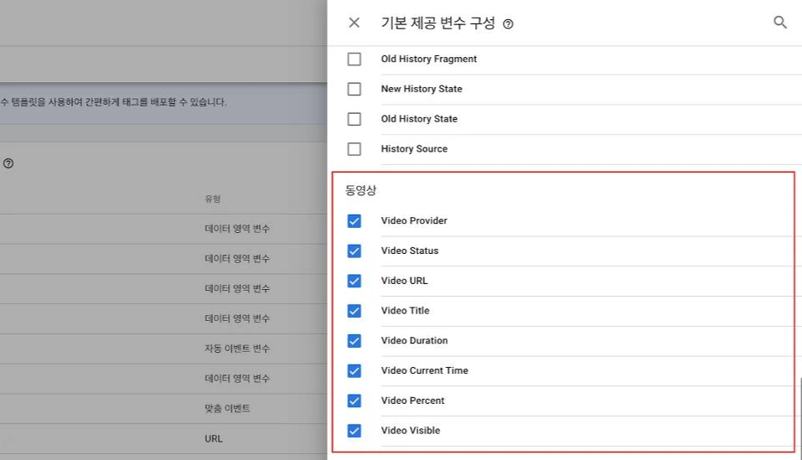This screenshot has height=460, width=802.
Task: Uncheck the Video URL checkbox
Action: (354, 282)
